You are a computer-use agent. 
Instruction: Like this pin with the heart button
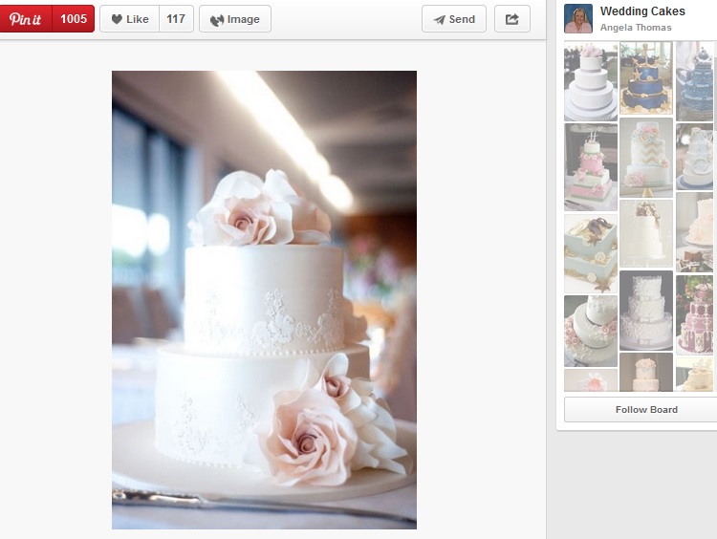tap(129, 19)
